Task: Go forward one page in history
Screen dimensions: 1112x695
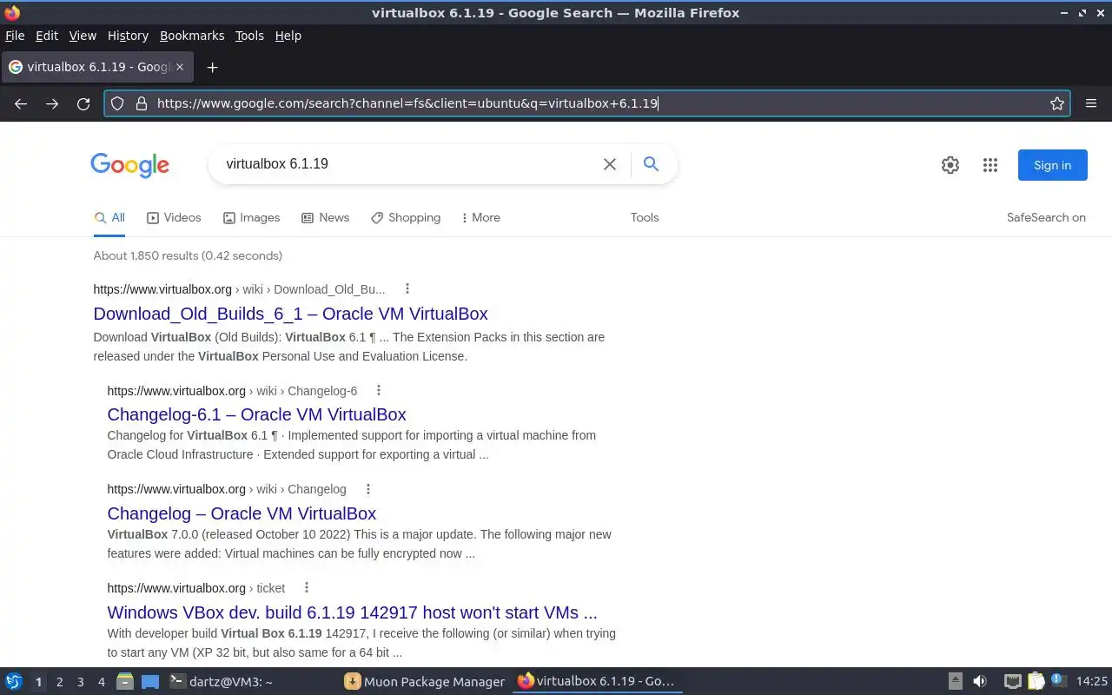Action: pos(52,103)
